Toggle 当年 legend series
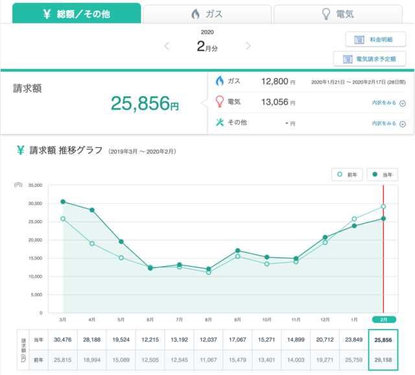415x375 pixels. 382,175
